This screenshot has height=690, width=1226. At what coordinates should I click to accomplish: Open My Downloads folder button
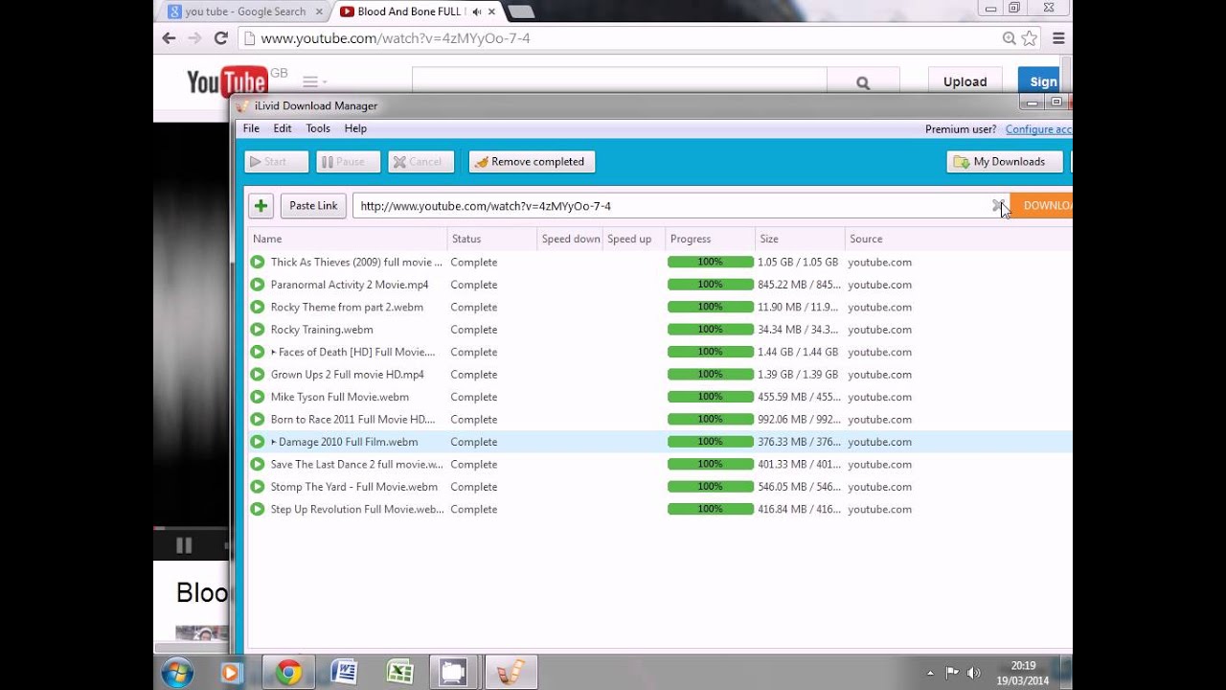1005,162
